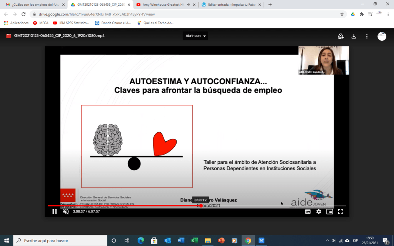Bookmark this page with the star icon
The height and width of the screenshot is (246, 394).
(x=342, y=14)
